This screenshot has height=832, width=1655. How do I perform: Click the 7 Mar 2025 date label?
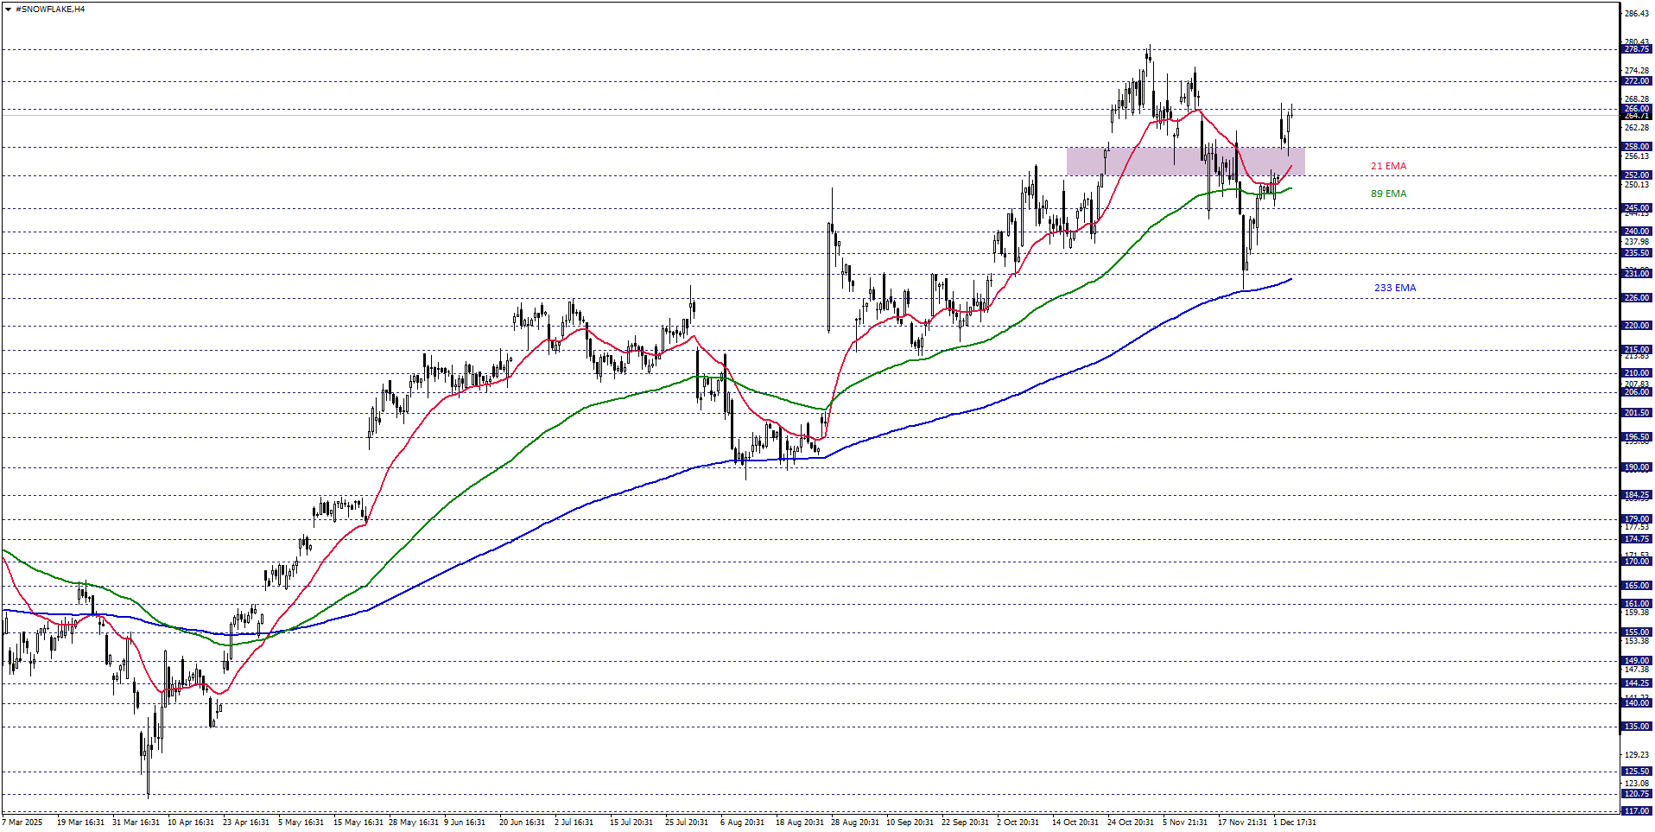(x=22, y=822)
